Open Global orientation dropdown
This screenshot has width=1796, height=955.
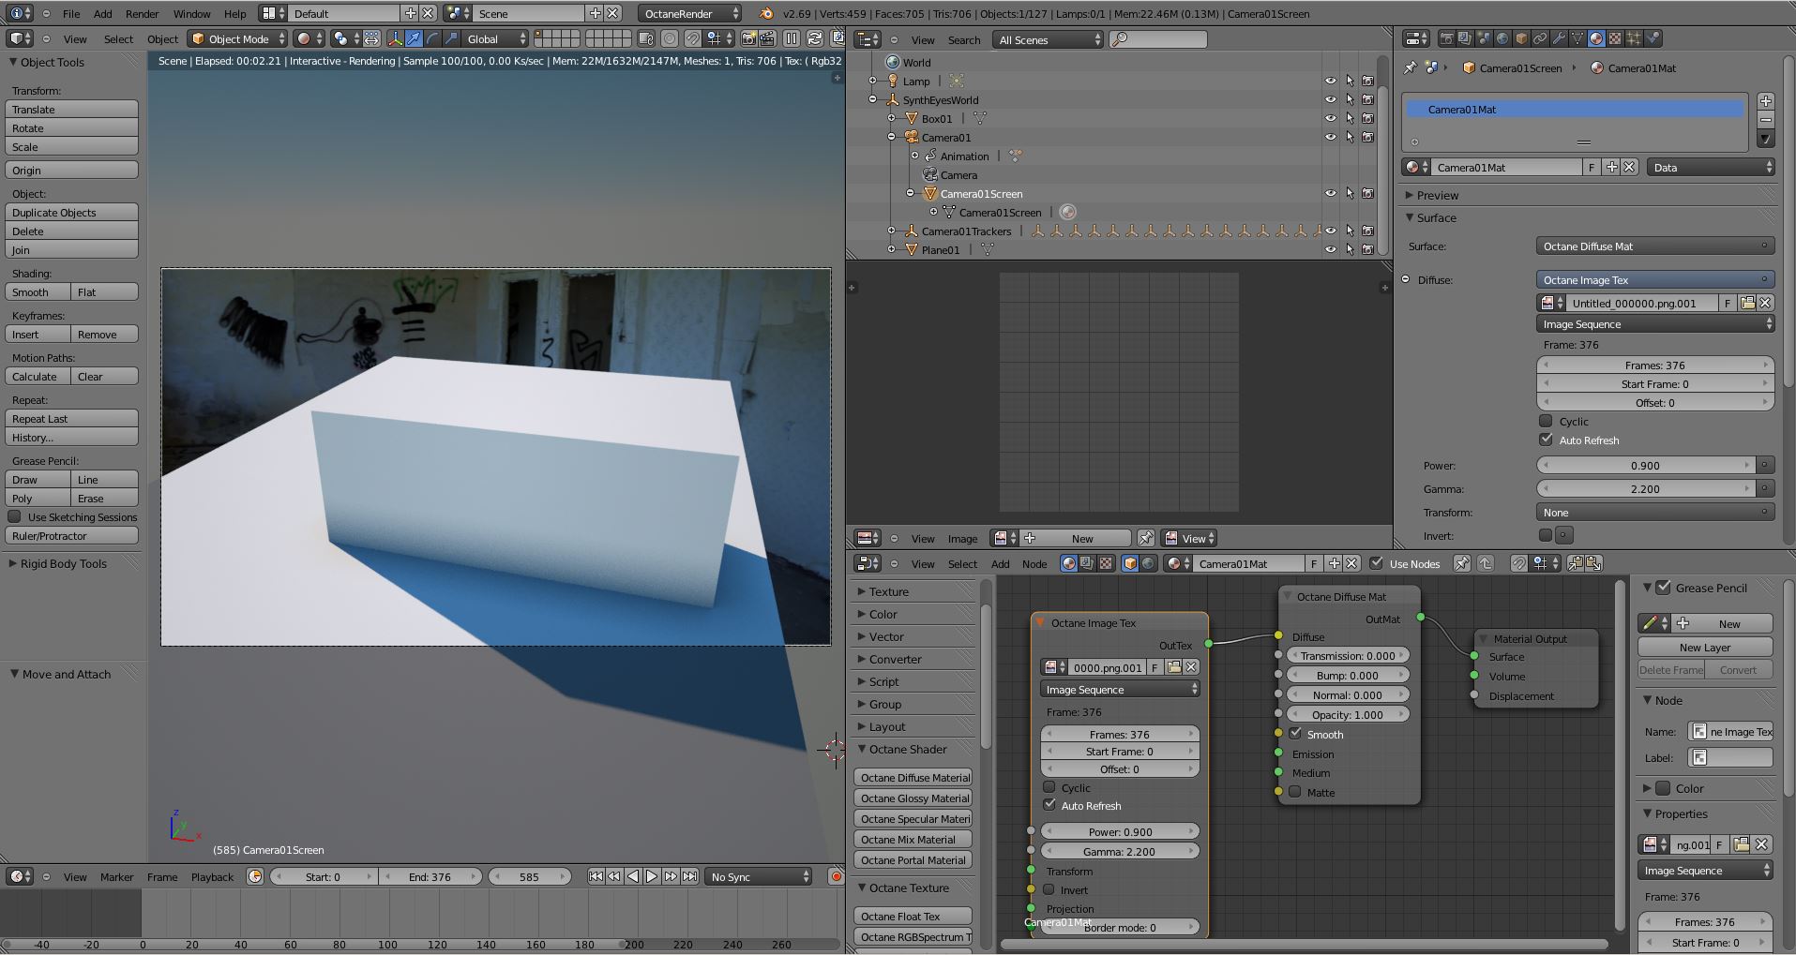[494, 38]
